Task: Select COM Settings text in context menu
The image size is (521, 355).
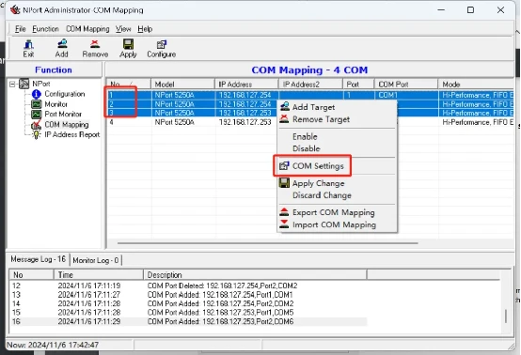Action: click(318, 166)
